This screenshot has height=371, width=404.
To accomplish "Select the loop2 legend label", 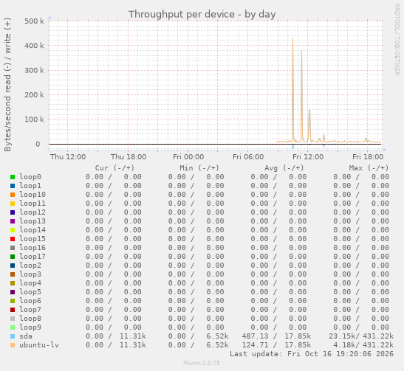I will pos(30,266).
